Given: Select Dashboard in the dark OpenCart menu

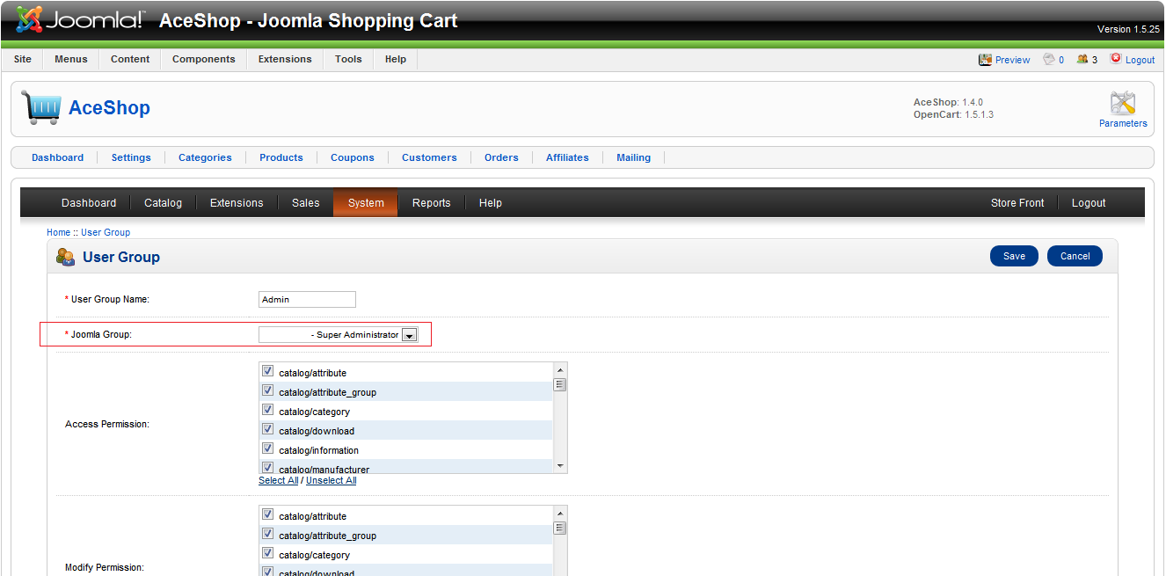Looking at the screenshot, I should (x=89, y=202).
